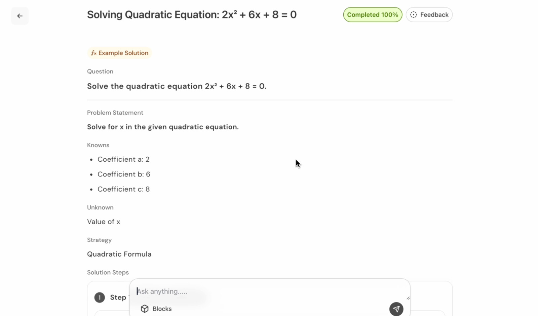Click the Quadratic Formula strategy text
The image size is (538, 316).
click(x=119, y=254)
